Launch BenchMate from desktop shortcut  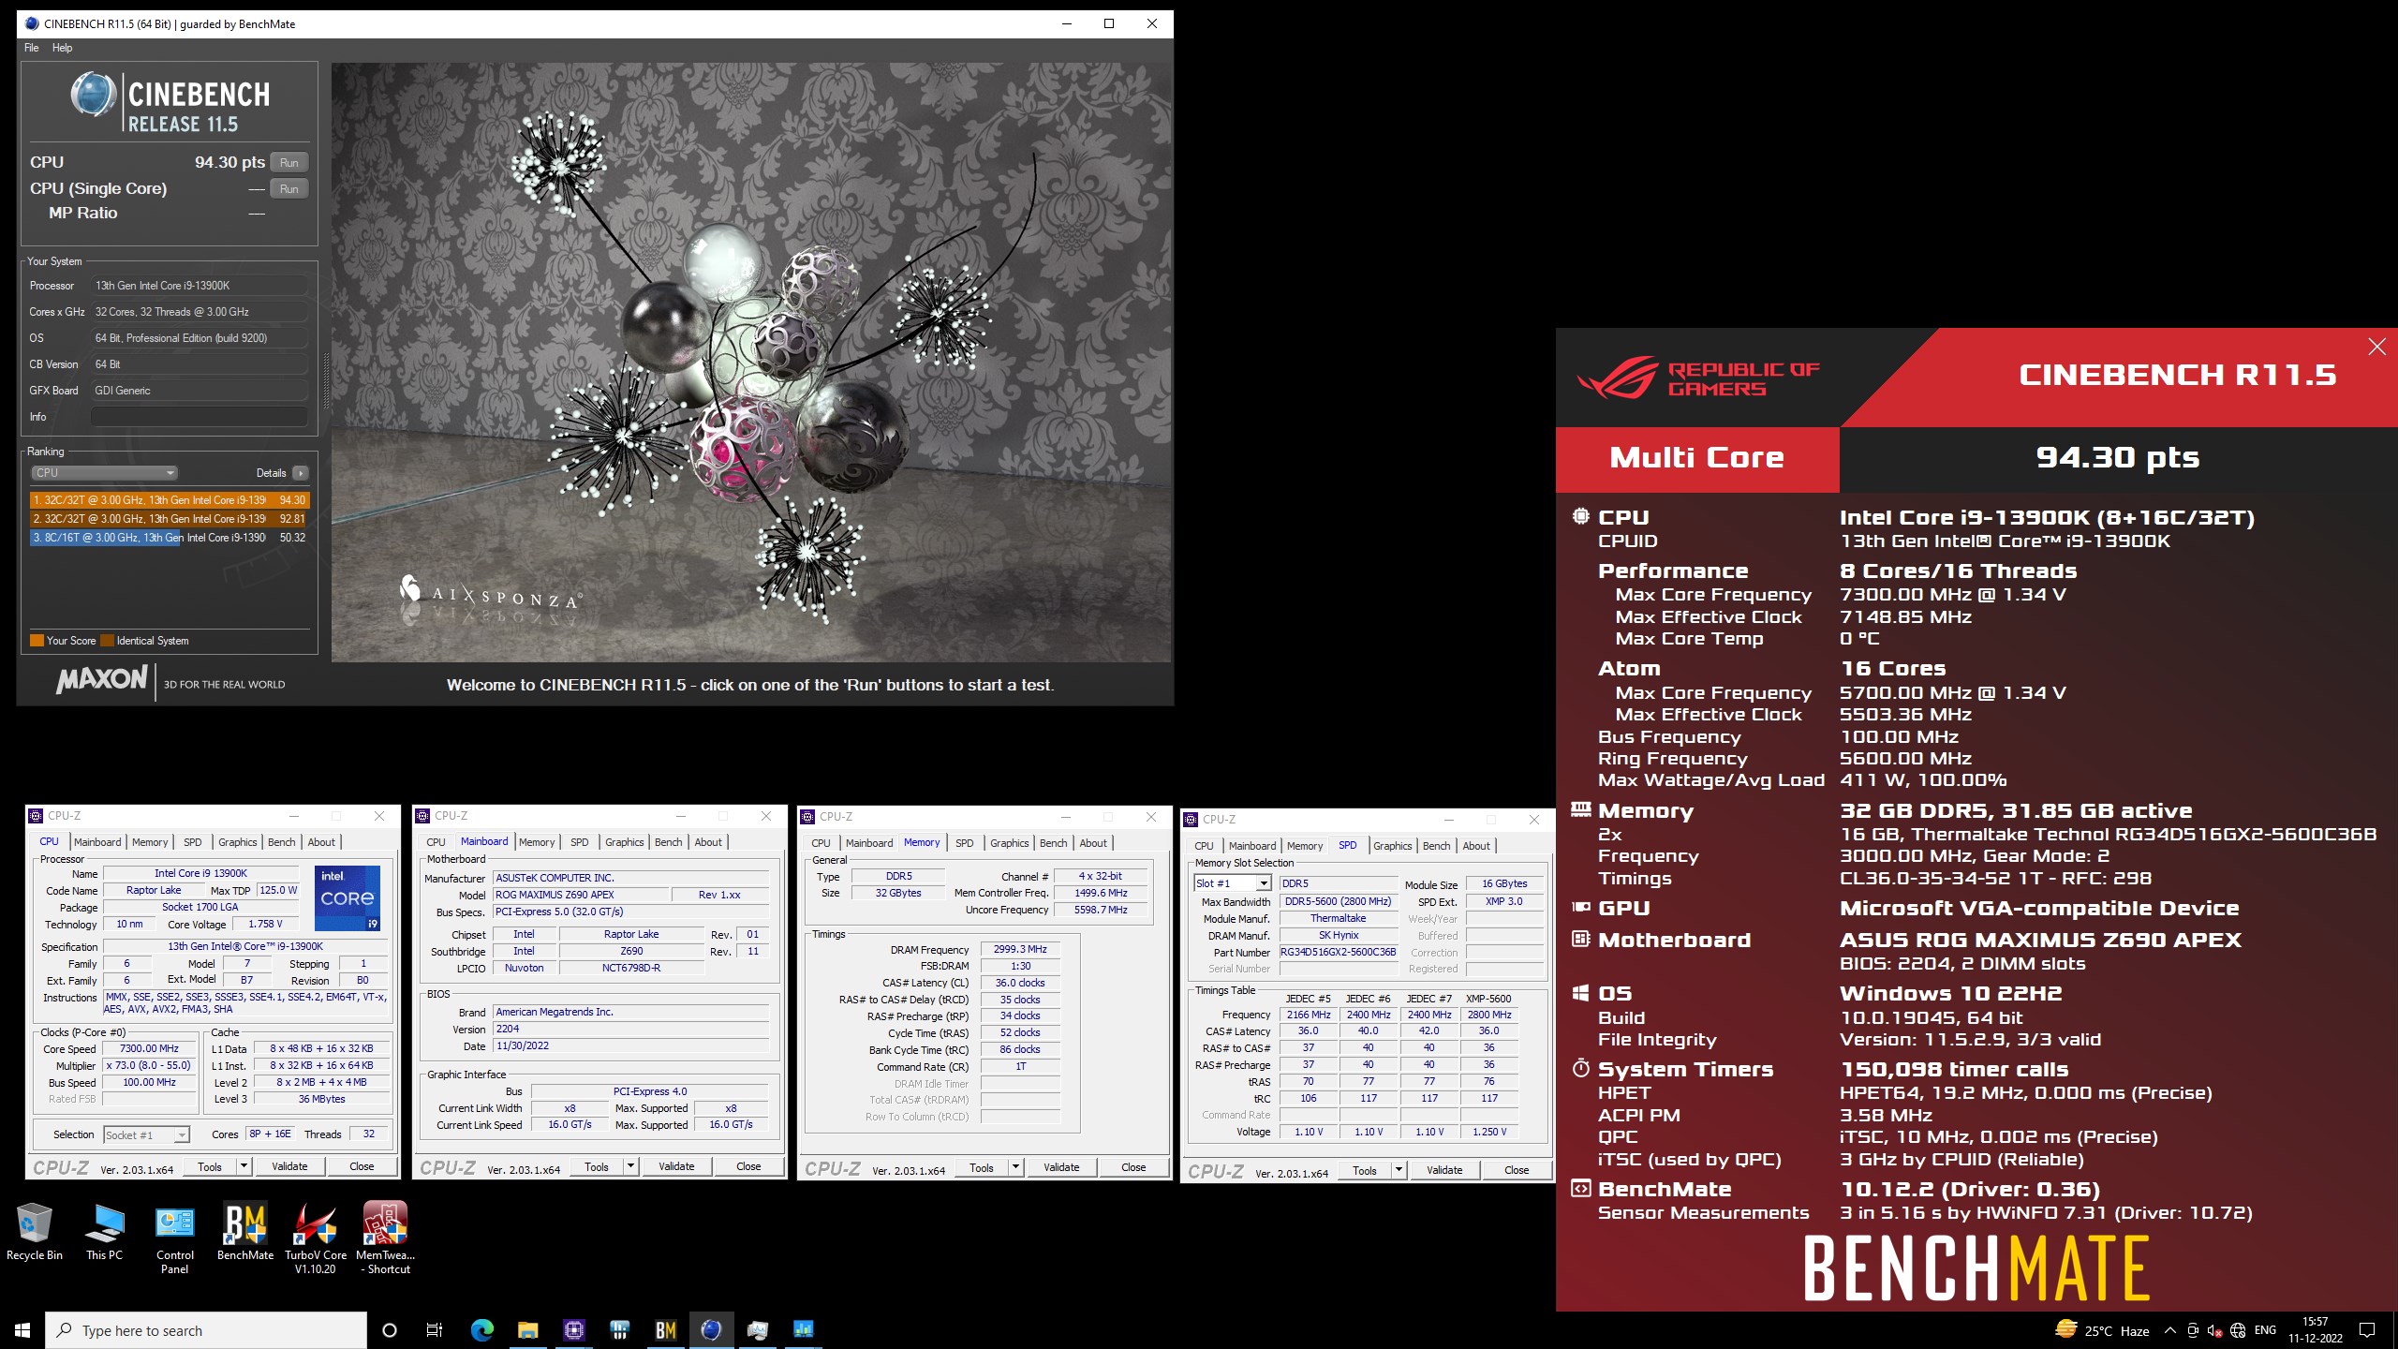pos(245,1233)
